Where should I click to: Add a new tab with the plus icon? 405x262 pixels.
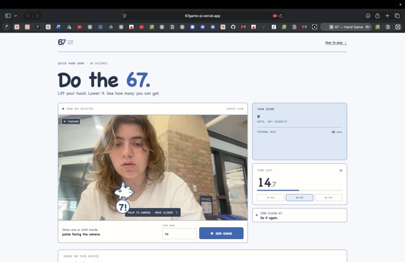click(x=387, y=16)
